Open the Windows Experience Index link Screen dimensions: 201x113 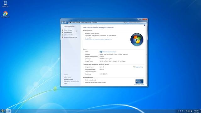tap(110, 52)
